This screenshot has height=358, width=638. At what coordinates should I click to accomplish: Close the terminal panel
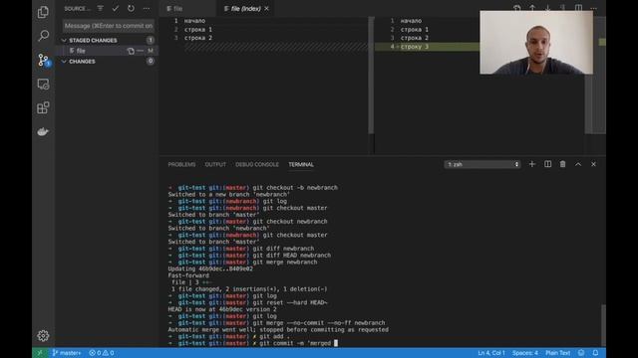(594, 164)
